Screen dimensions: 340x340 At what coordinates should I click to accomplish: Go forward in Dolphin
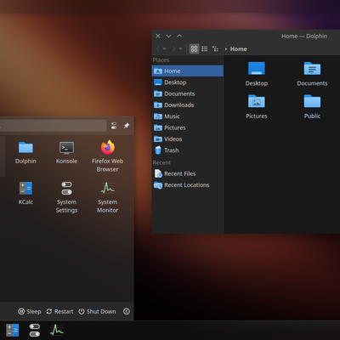[x=173, y=49]
